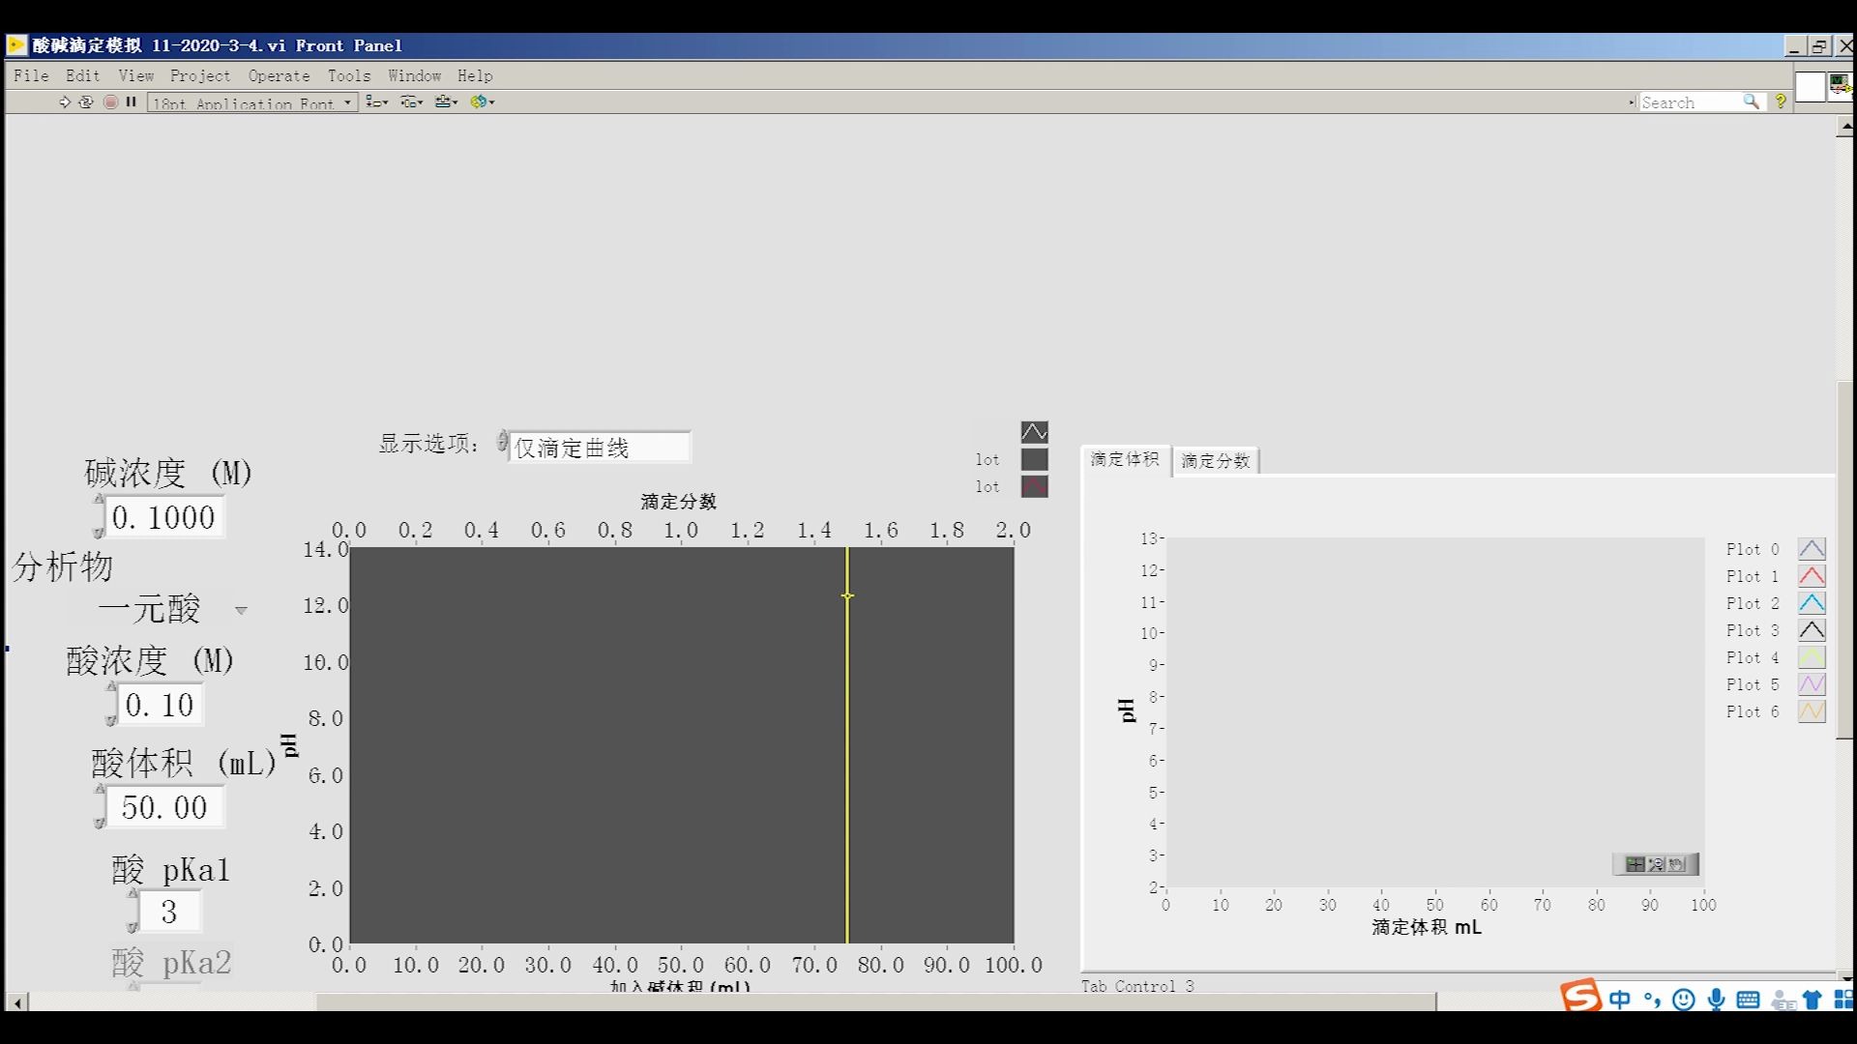Open the Operate menu
This screenshot has height=1044, width=1857.
coord(279,75)
